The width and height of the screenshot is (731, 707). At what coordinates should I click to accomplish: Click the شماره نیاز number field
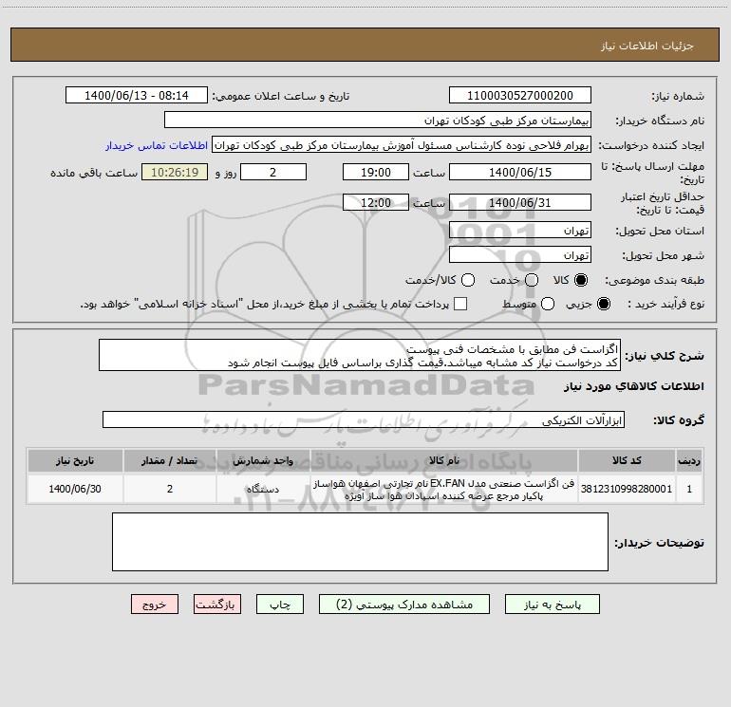click(x=519, y=96)
